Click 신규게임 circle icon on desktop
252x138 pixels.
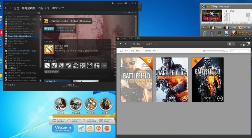[x=61, y=104]
